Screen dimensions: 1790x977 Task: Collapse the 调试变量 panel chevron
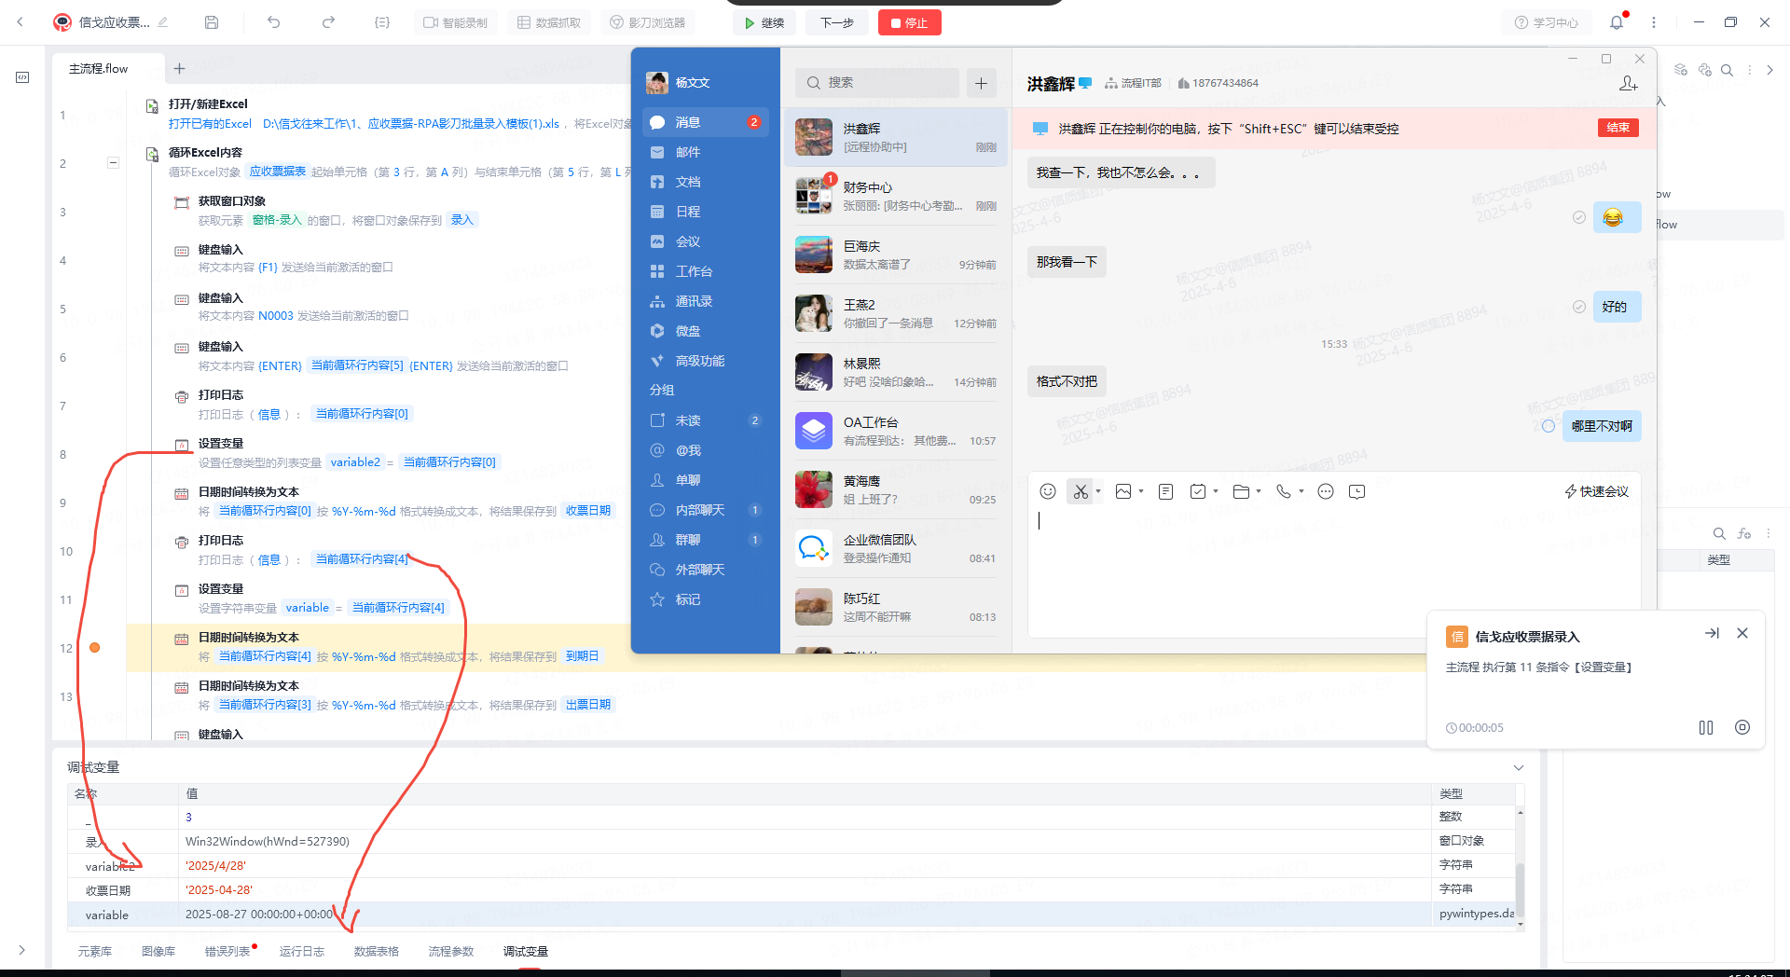(1519, 767)
